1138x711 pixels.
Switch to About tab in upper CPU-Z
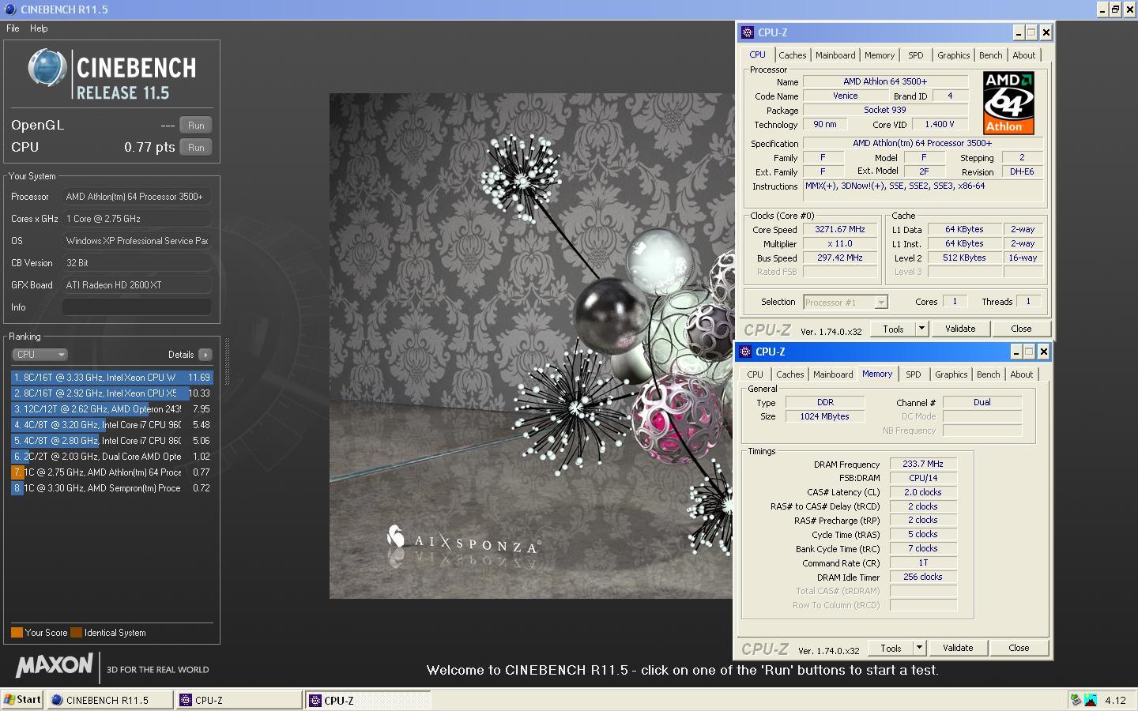tap(1024, 55)
